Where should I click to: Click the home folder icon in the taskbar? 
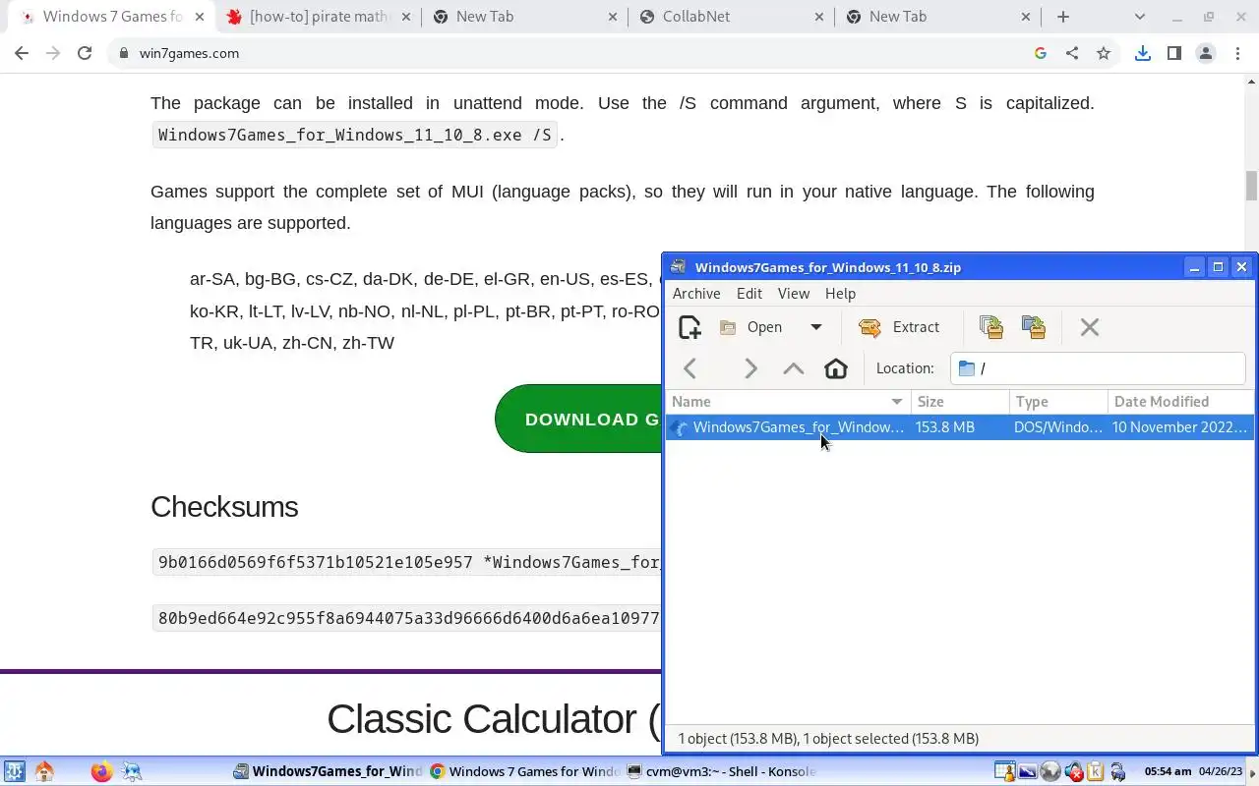click(x=43, y=772)
